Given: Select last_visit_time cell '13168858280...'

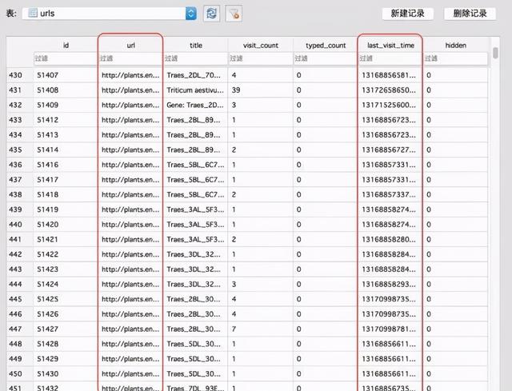Looking at the screenshot, I should pos(390,240).
